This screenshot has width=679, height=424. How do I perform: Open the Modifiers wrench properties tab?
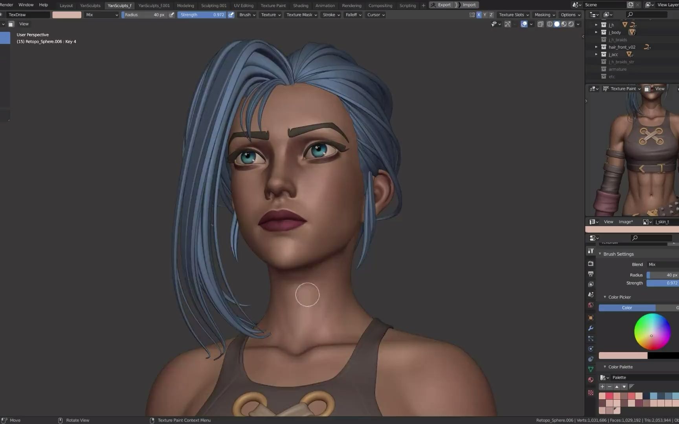(x=591, y=328)
